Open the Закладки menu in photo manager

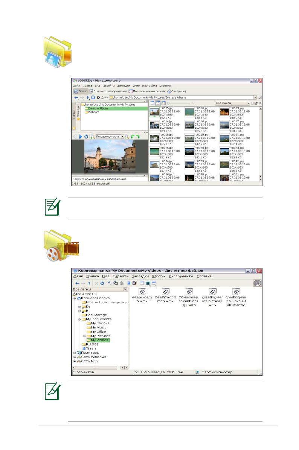pos(123,85)
